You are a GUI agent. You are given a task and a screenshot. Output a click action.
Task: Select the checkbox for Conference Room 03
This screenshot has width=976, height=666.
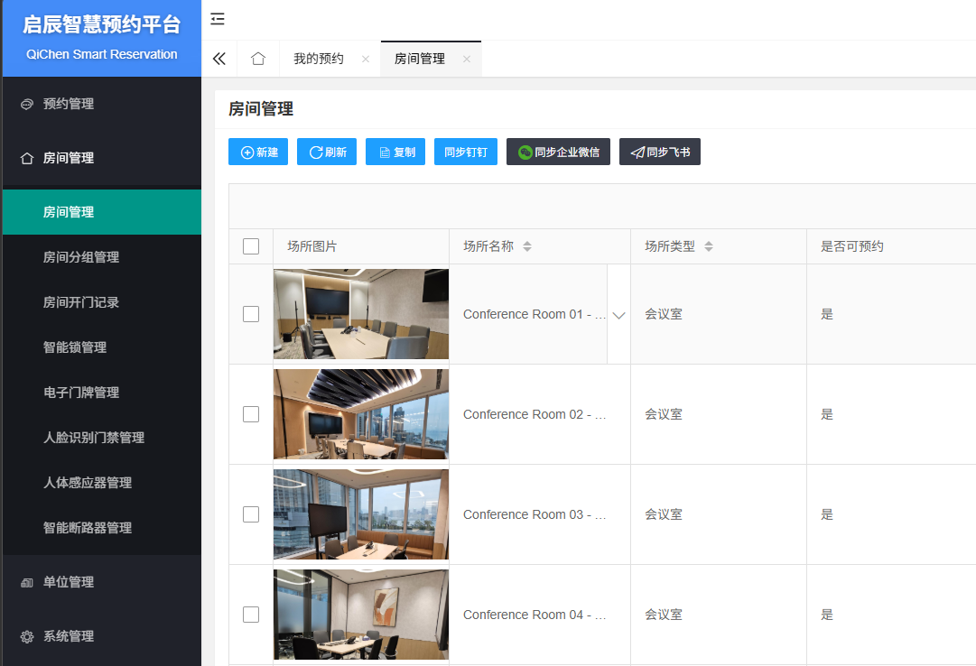click(251, 514)
